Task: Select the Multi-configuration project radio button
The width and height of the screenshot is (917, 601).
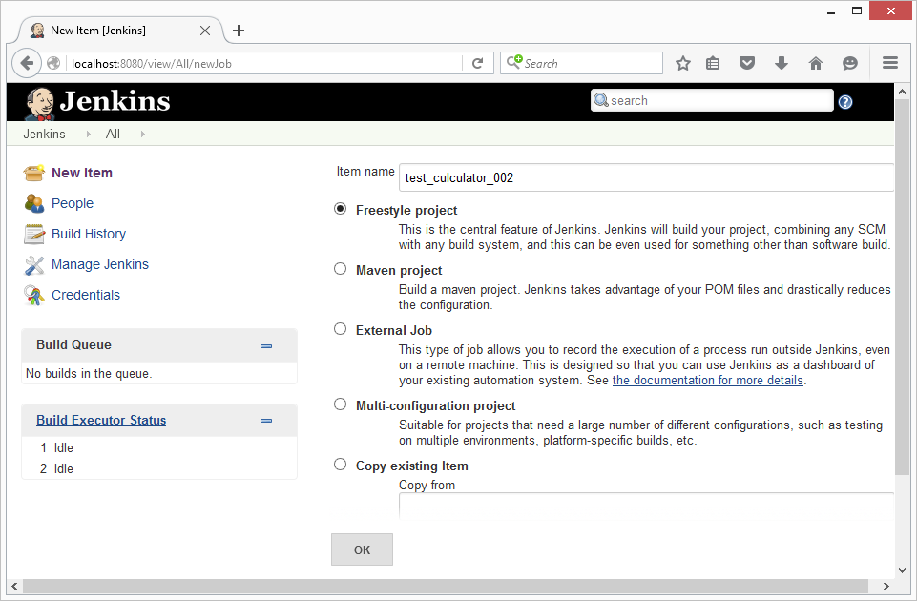Action: 340,404
